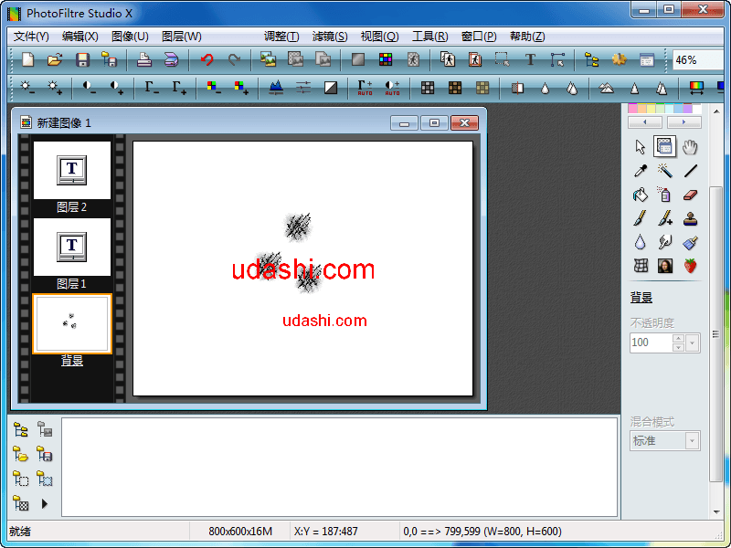Screen dimensions: 731x548
Task: Click the Text tool T icon in toolbar
Action: [x=530, y=60]
